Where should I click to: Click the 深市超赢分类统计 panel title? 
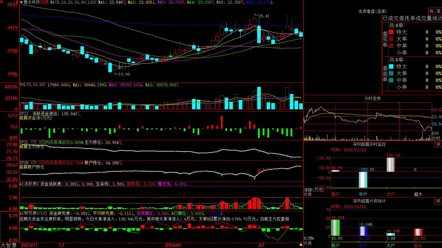click(x=369, y=201)
